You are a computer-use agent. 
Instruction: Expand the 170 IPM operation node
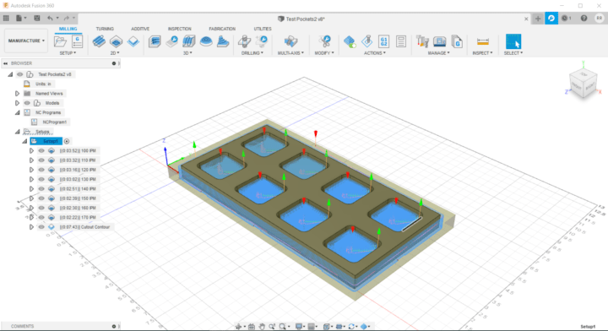point(31,218)
